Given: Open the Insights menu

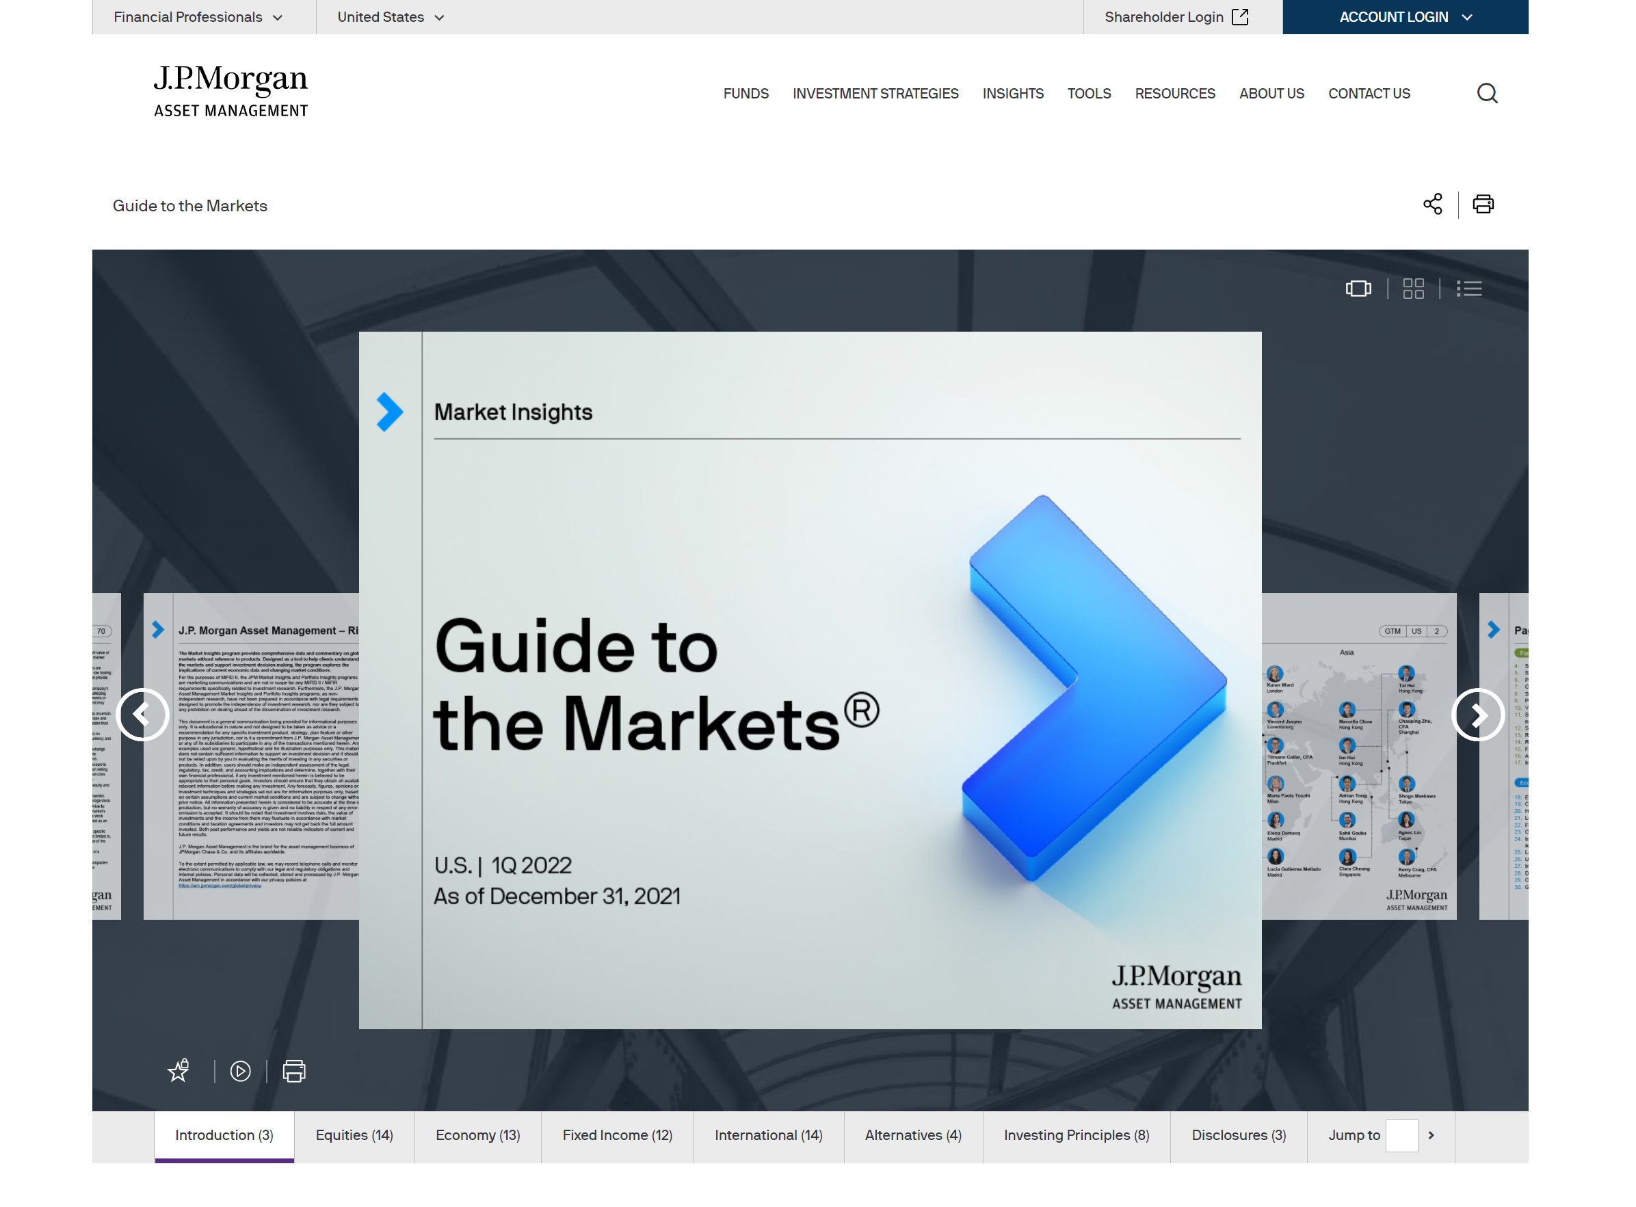Looking at the screenshot, I should click(x=1013, y=94).
